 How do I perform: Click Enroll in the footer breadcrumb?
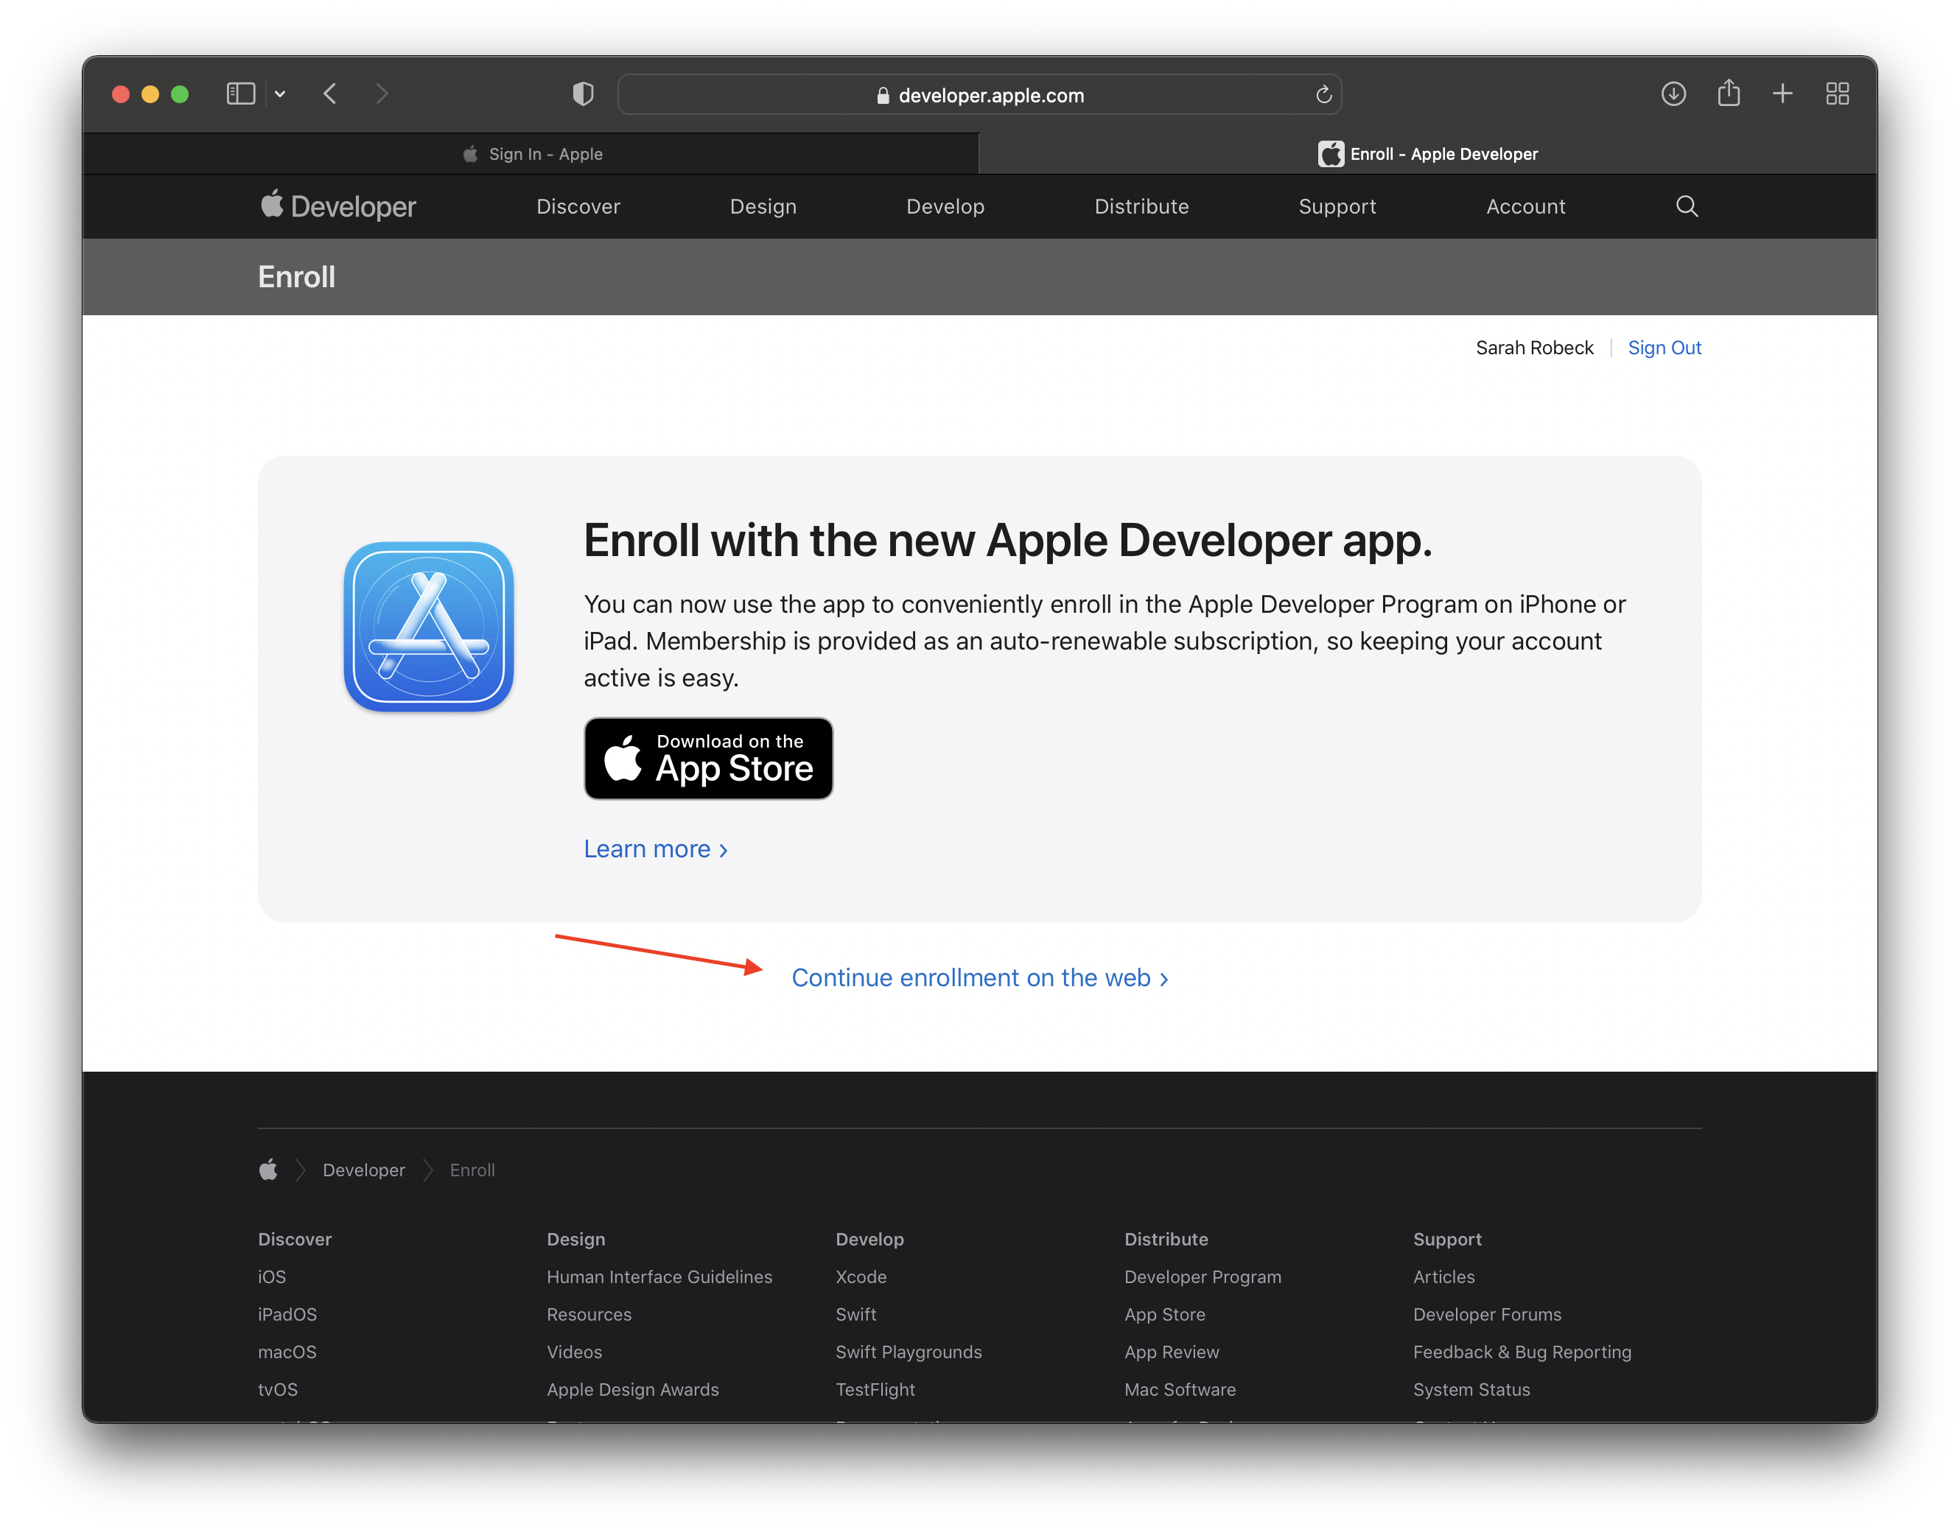[473, 1170]
